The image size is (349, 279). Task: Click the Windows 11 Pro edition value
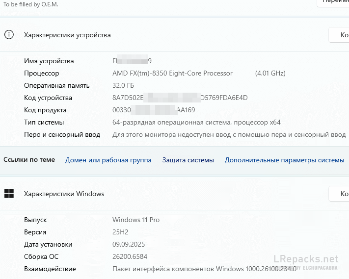click(136, 220)
